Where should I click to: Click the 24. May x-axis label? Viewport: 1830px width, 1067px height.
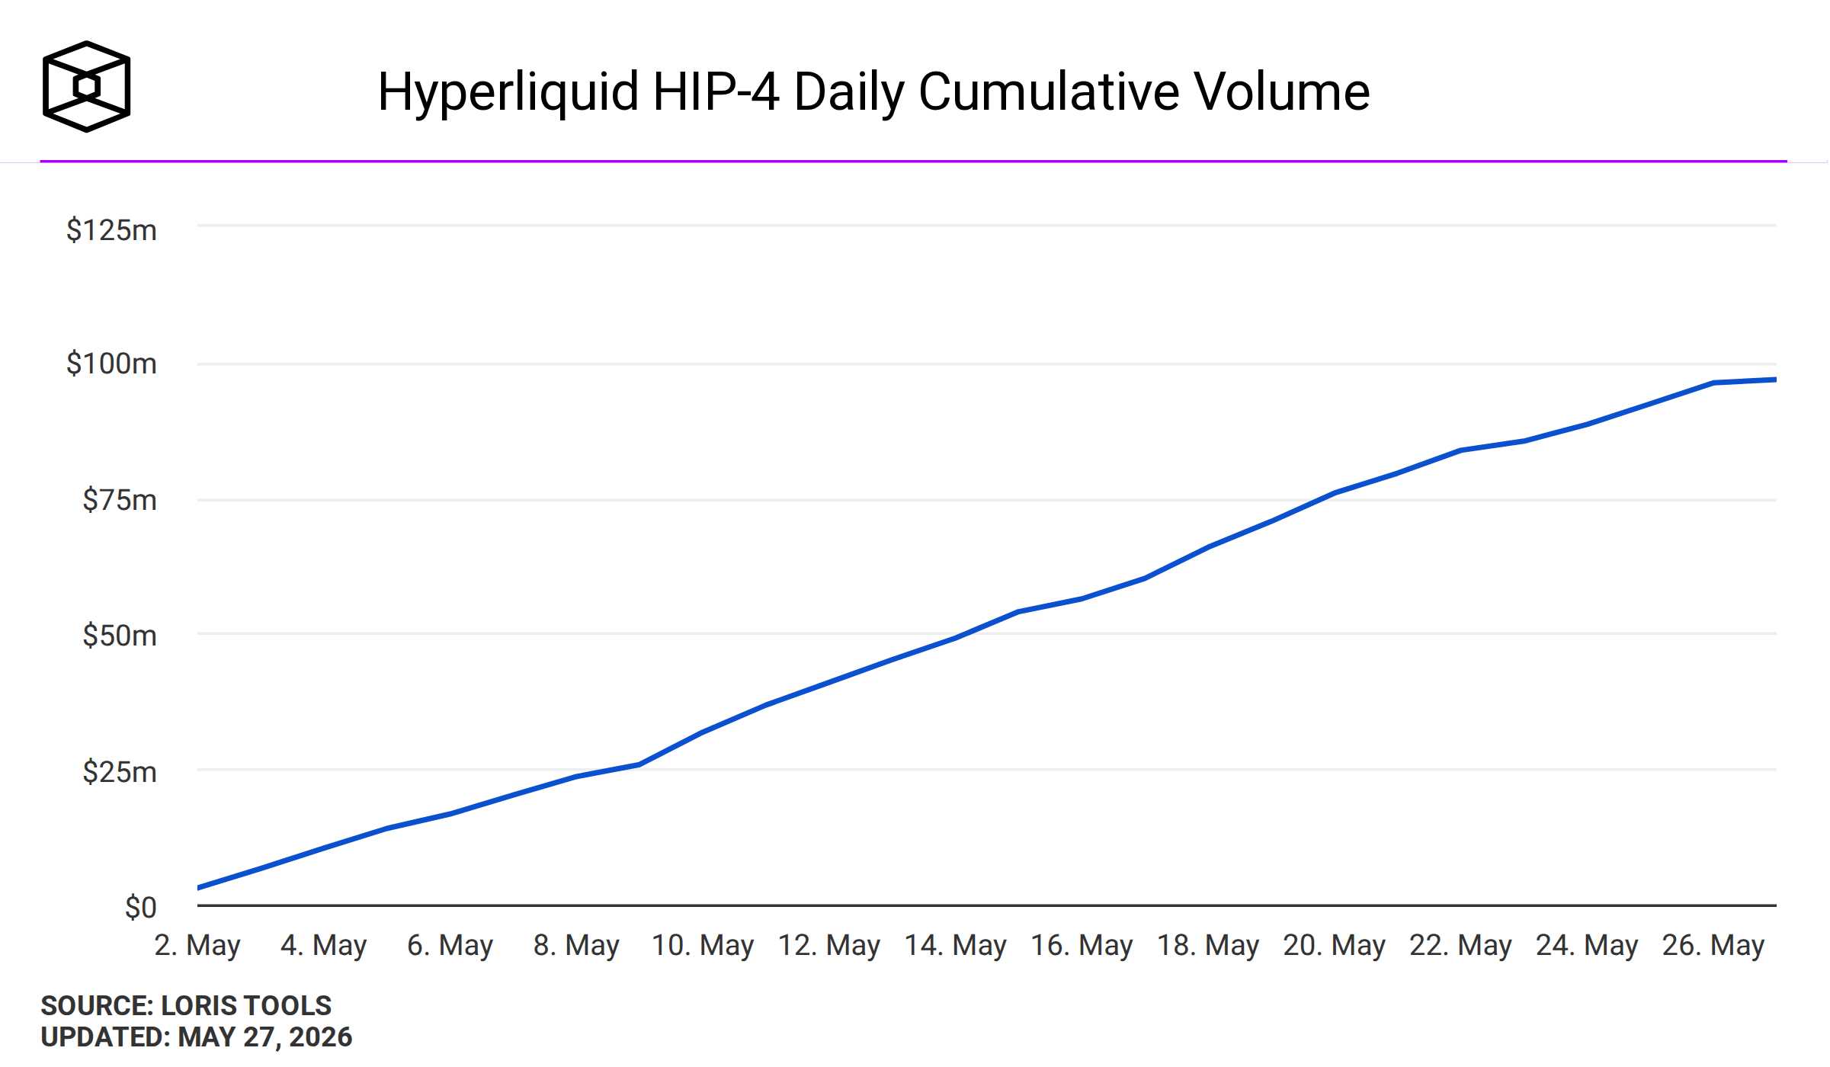click(1588, 946)
